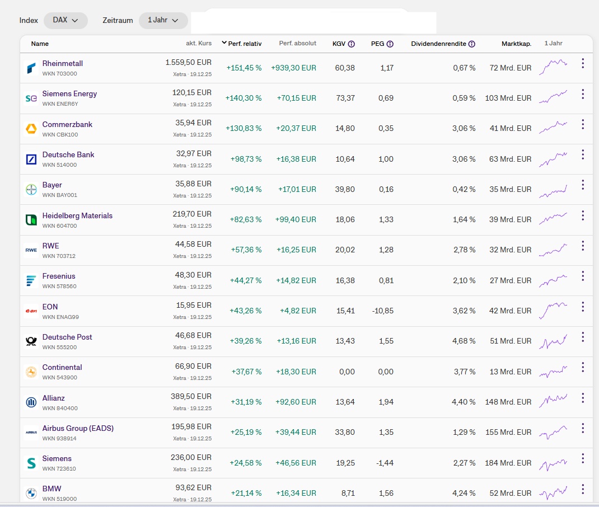Screen dimensions: 599x507
Task: Sort by Perf. relativ column header
Action: 245,44
